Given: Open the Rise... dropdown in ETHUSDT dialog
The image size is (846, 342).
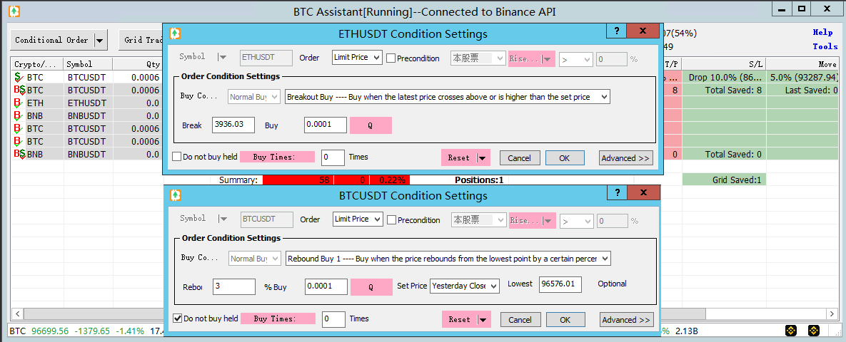Looking at the screenshot, I should 548,58.
